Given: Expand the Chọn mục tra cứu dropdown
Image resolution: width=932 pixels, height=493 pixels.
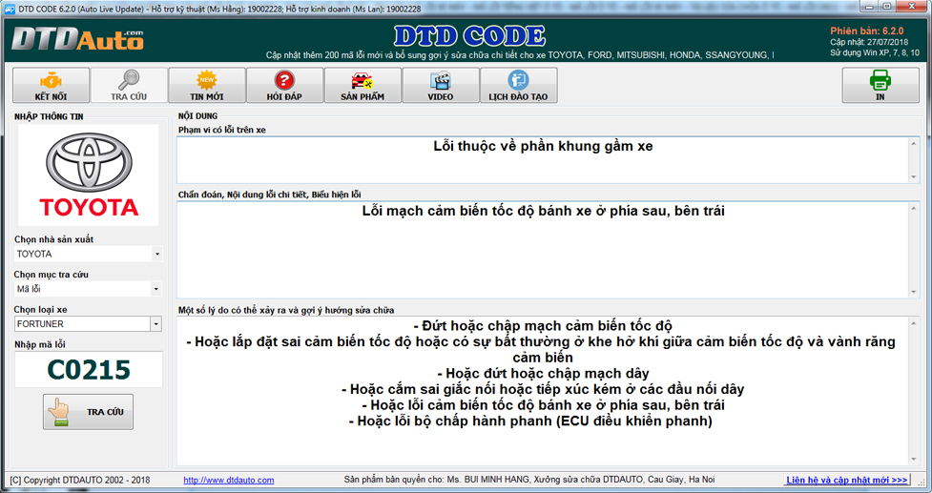Looking at the screenshot, I should [156, 289].
